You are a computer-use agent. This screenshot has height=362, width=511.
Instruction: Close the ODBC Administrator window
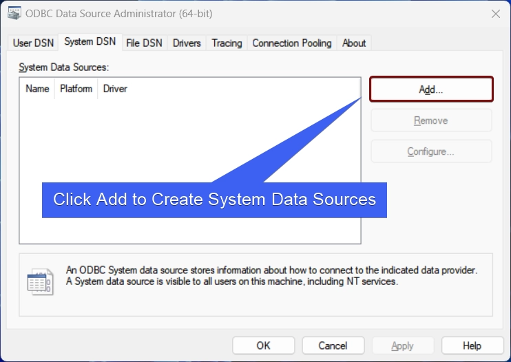(x=496, y=14)
